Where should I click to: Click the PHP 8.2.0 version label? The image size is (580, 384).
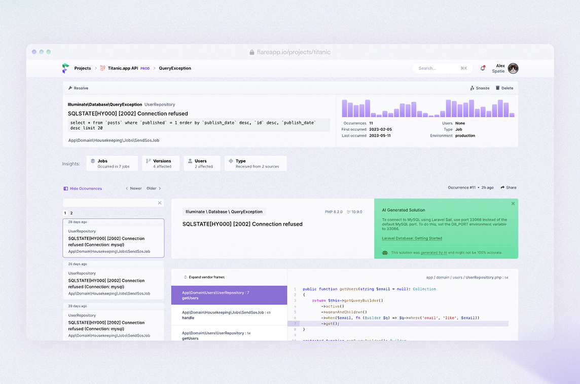tap(334, 212)
